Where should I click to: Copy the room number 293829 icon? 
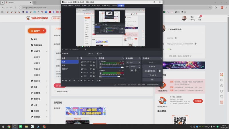[175, 38]
